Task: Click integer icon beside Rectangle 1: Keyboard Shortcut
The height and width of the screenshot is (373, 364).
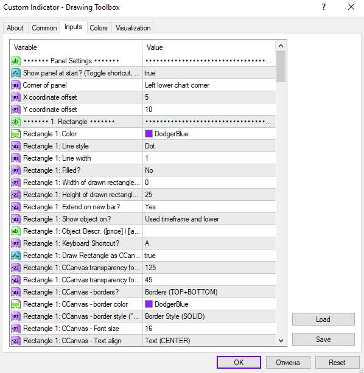Action: [x=16, y=243]
